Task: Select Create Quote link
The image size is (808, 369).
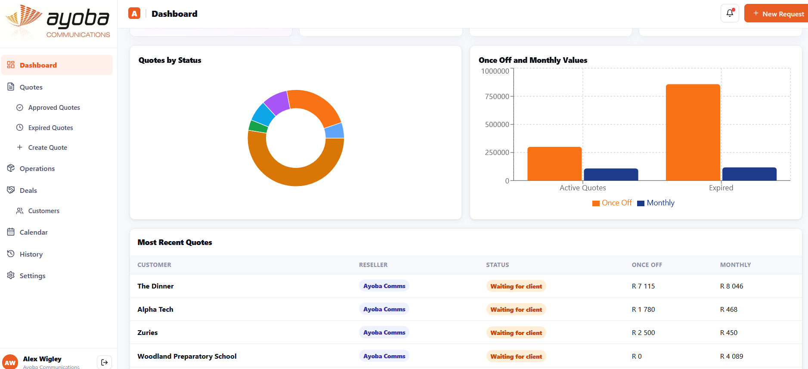Action: click(48, 147)
